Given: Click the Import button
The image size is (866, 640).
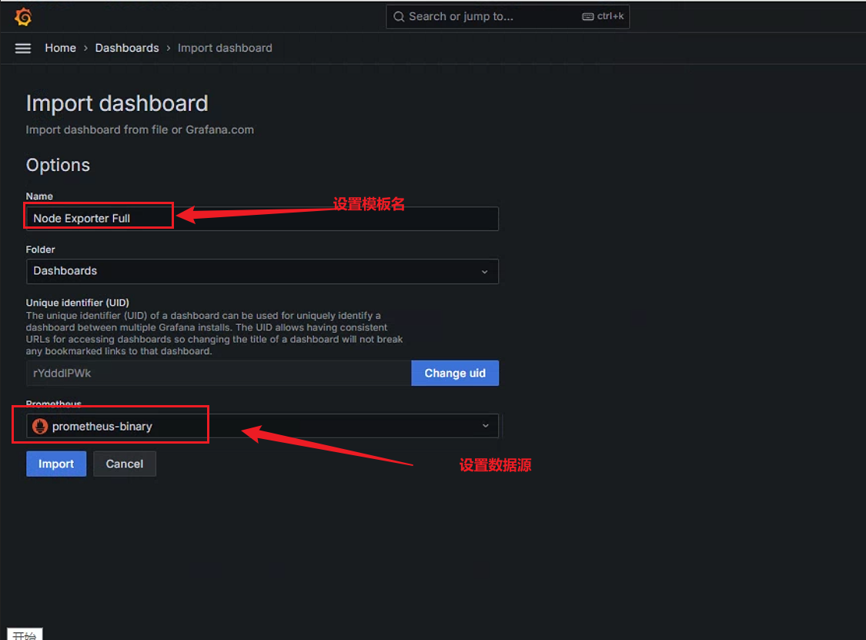Looking at the screenshot, I should [56, 464].
